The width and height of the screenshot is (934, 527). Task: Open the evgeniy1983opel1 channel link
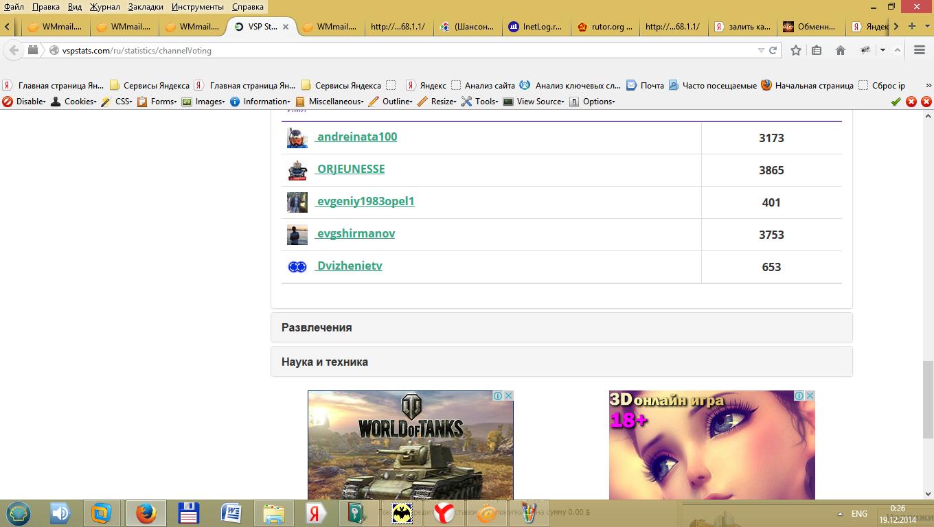[365, 201]
